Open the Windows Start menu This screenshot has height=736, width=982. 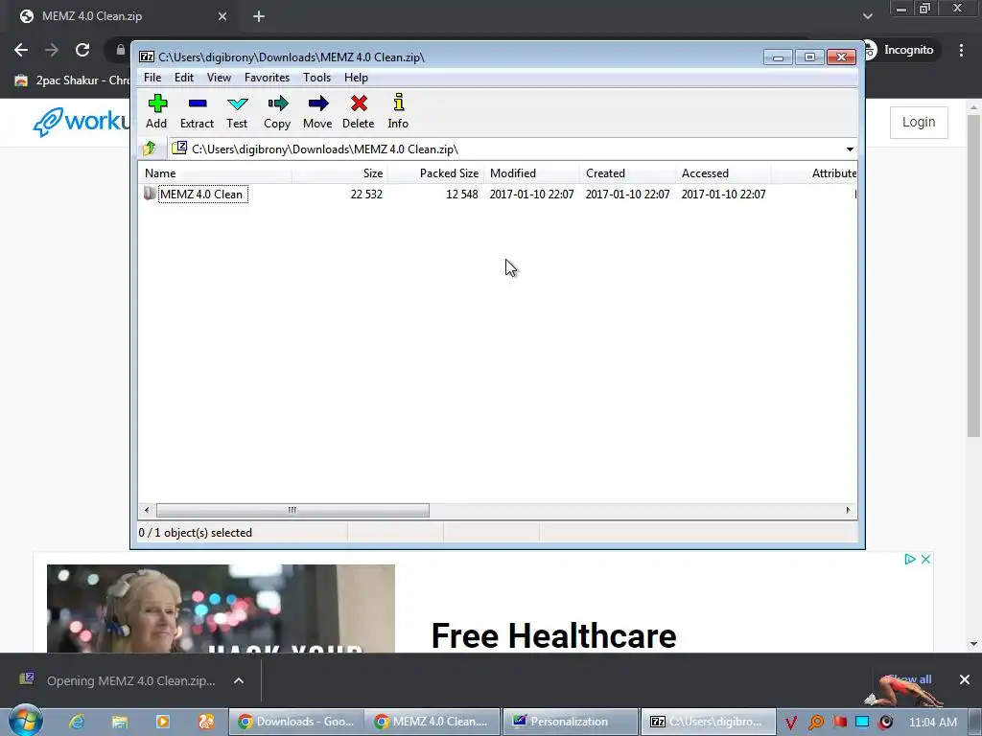26,721
